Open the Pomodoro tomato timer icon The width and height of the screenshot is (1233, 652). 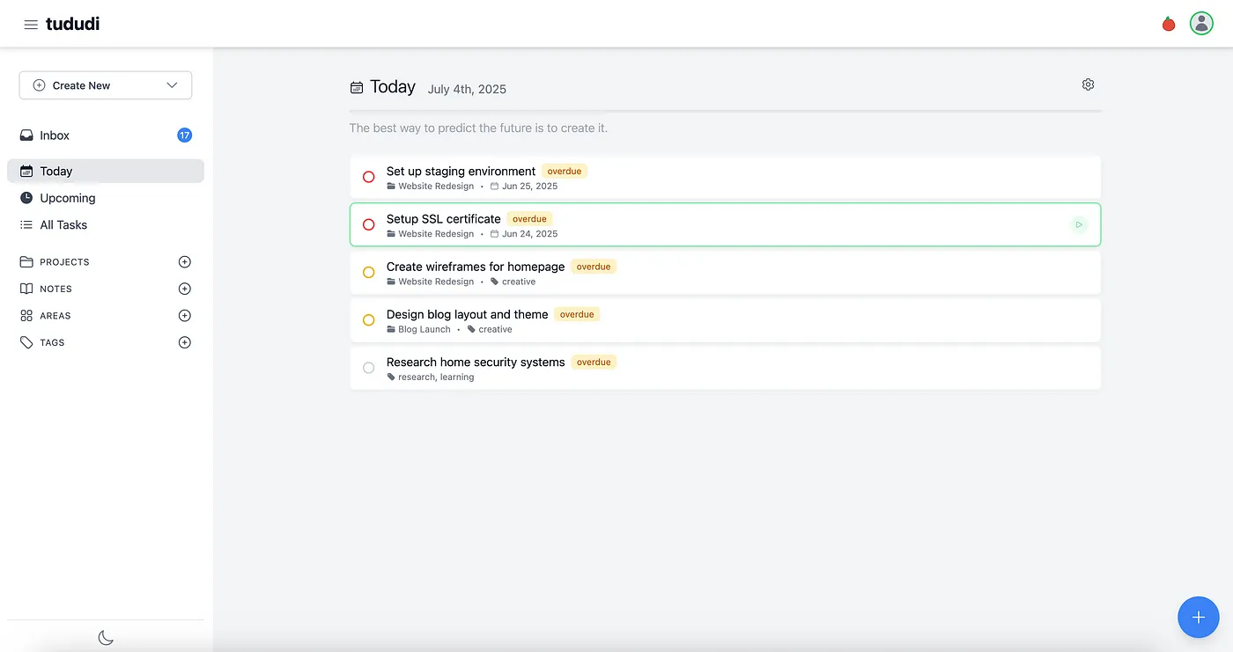[x=1169, y=24]
